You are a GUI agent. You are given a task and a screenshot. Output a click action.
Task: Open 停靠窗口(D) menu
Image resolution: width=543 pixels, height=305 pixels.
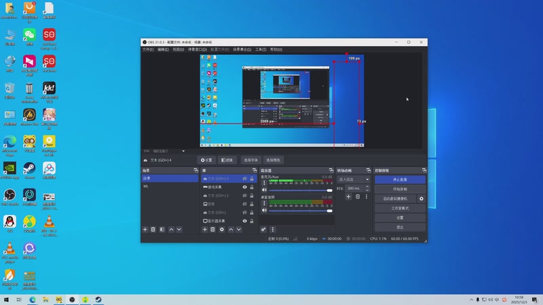click(x=198, y=49)
